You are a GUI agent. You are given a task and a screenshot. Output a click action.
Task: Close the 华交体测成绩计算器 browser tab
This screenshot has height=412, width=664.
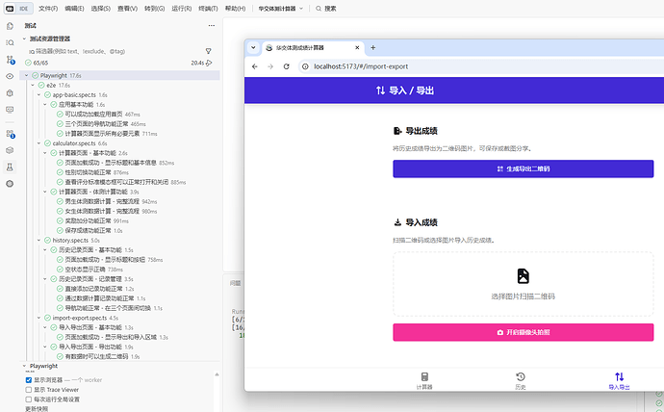pos(357,48)
